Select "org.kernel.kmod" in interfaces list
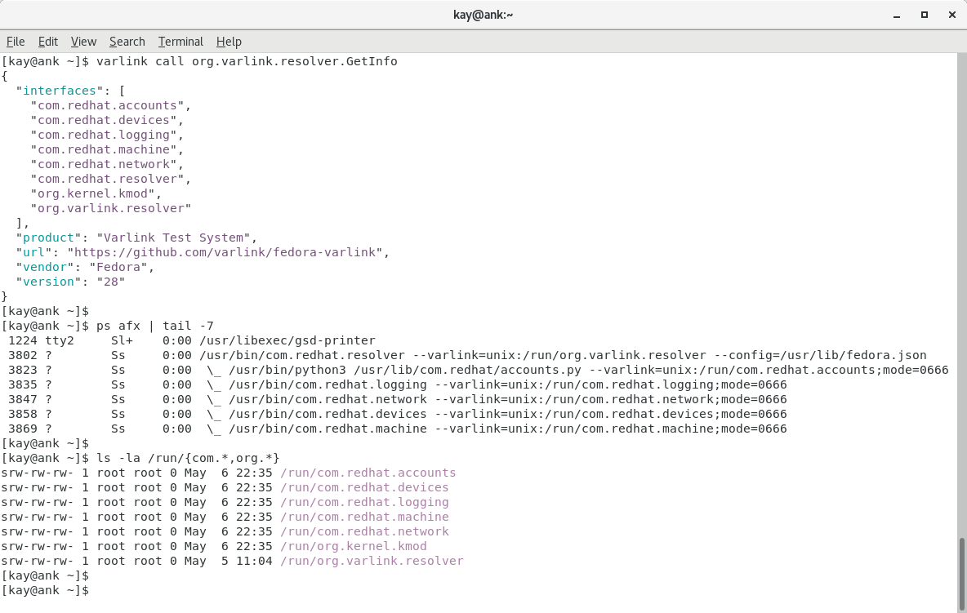Image resolution: width=967 pixels, height=613 pixels. (x=92, y=193)
